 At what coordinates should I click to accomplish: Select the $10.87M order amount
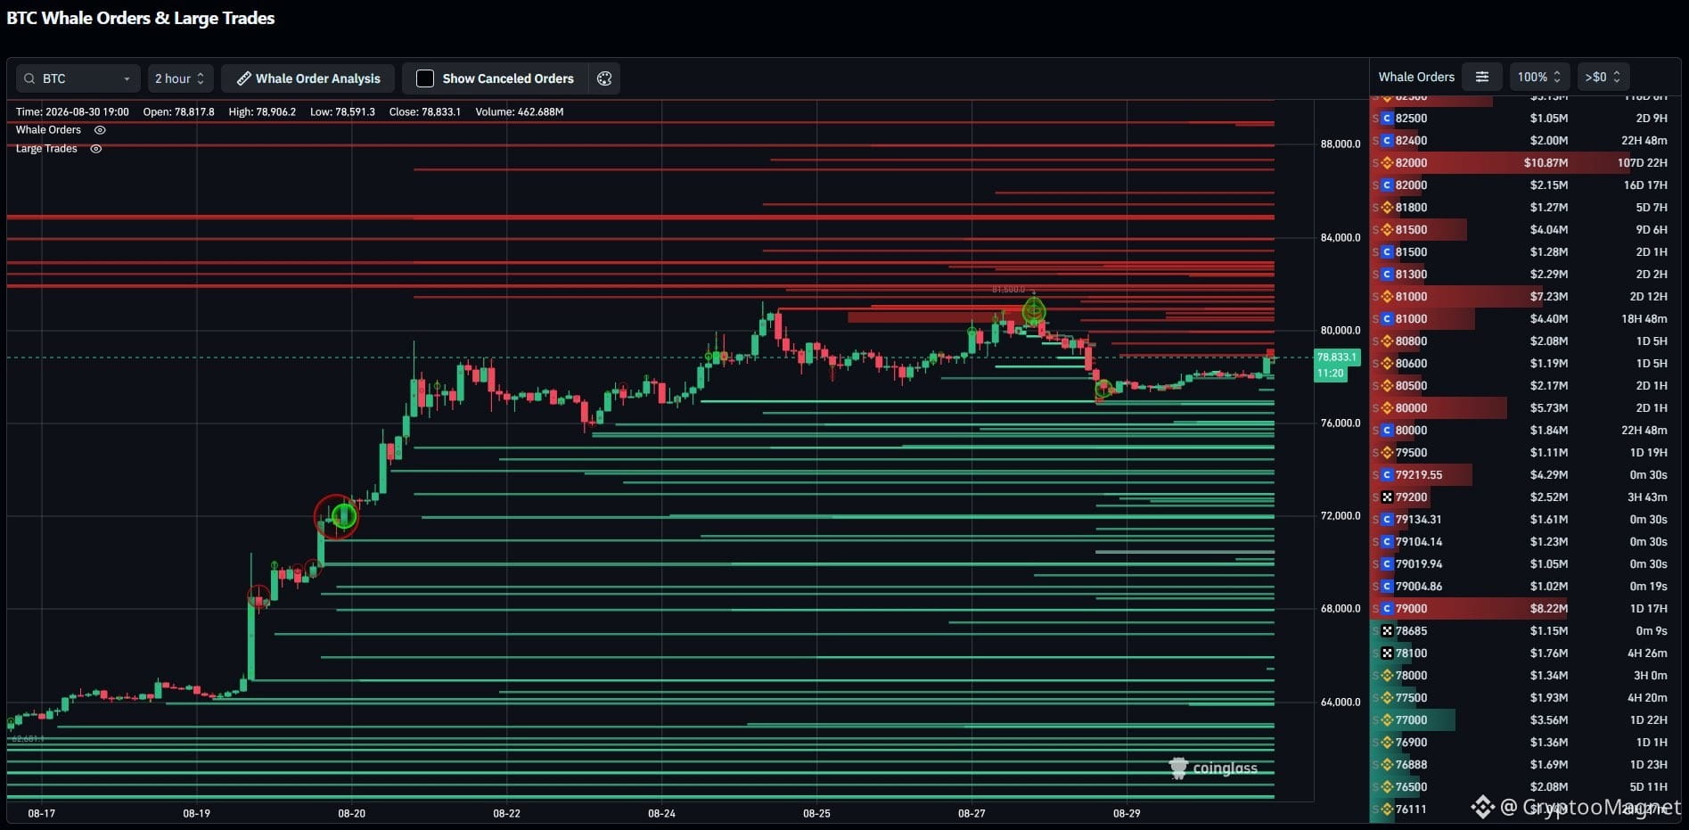pos(1546,163)
